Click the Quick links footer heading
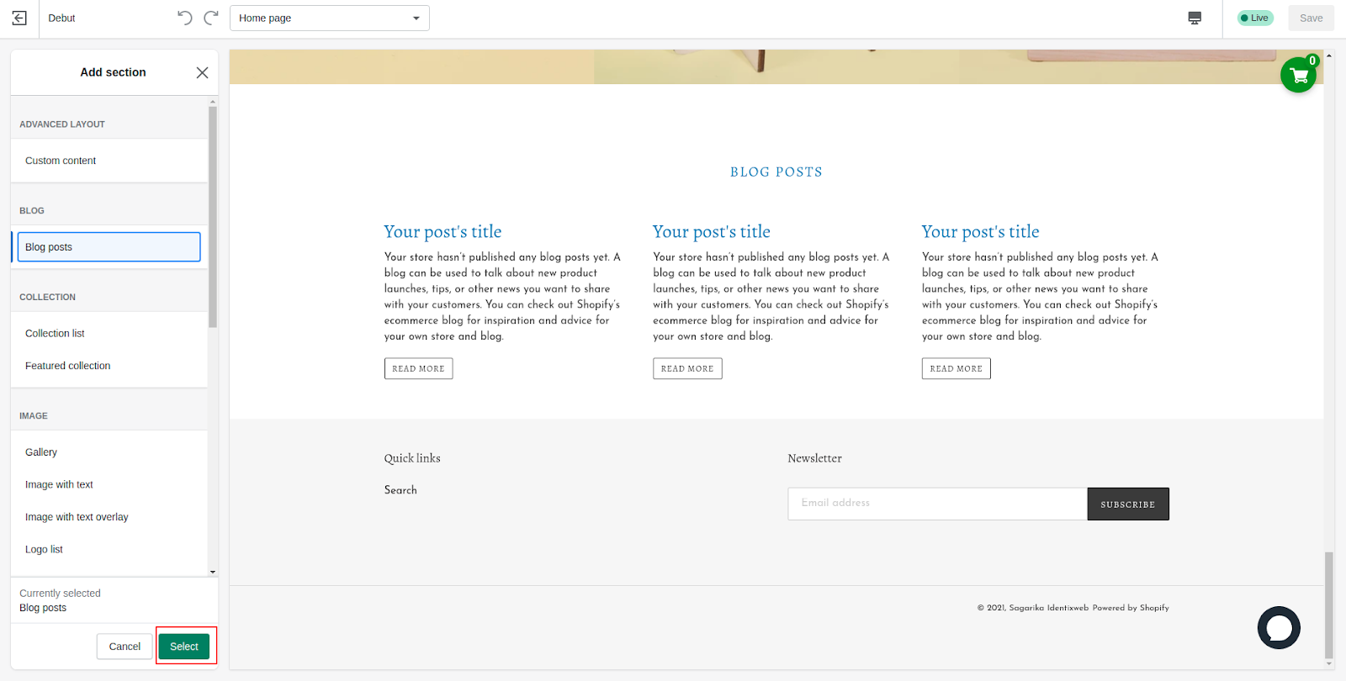Image resolution: width=1346 pixels, height=681 pixels. (412, 458)
